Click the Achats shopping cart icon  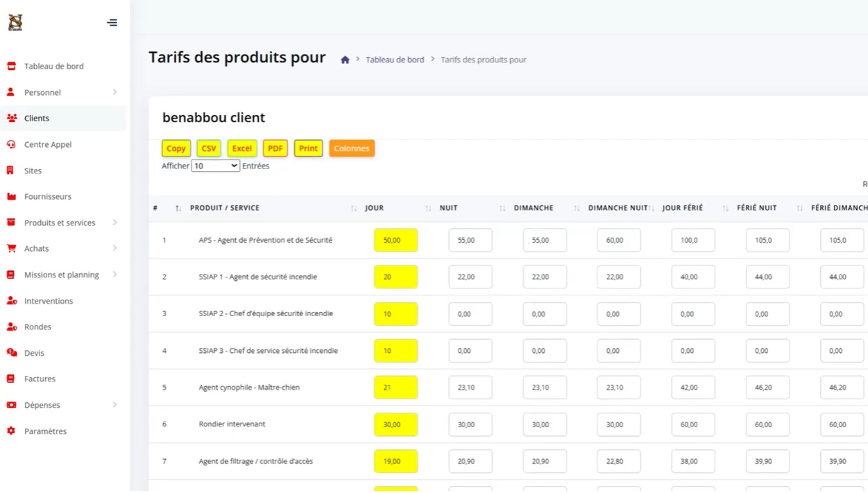click(x=11, y=248)
